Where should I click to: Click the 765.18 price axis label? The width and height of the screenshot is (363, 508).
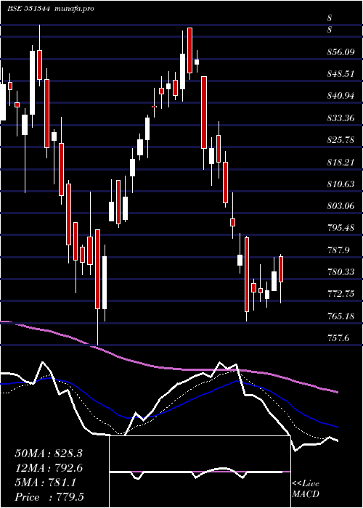[x=340, y=316]
